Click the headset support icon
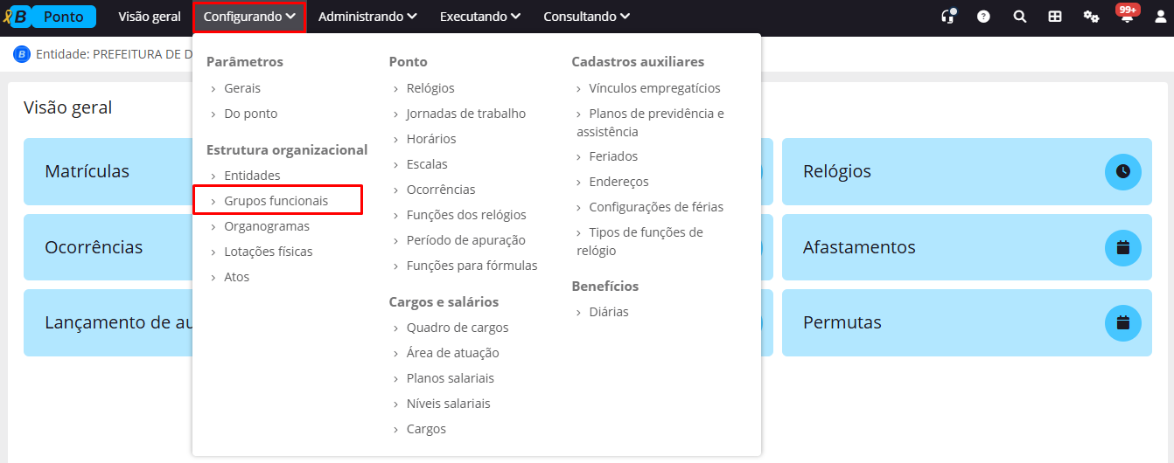Screen dimensions: 1174x463 tap(947, 17)
